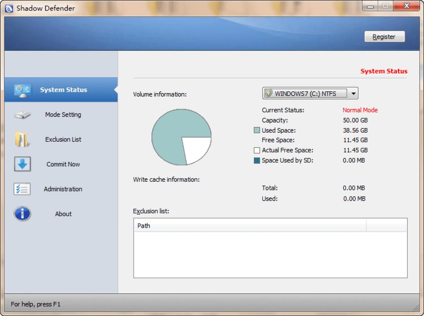The height and width of the screenshot is (316, 424).
Task: Click the shield icon inside the volume selector
Action: click(269, 93)
